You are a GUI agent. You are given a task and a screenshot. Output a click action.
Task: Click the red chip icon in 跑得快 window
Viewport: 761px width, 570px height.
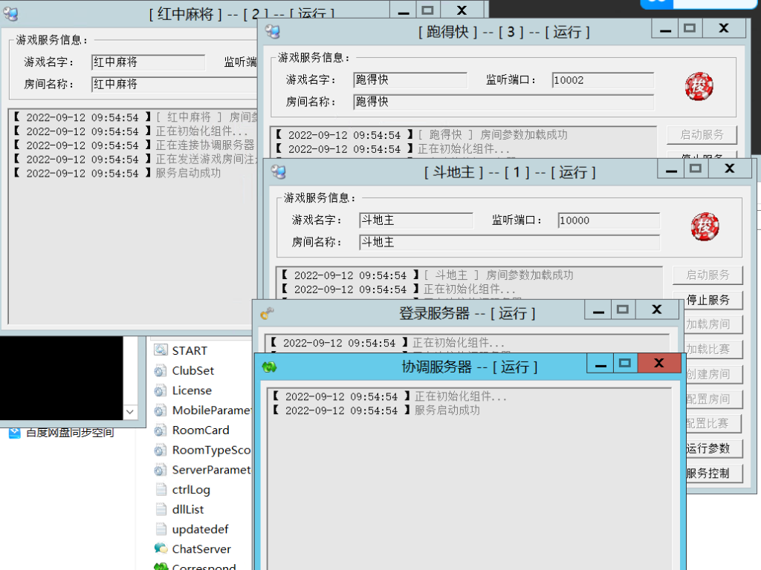(699, 86)
